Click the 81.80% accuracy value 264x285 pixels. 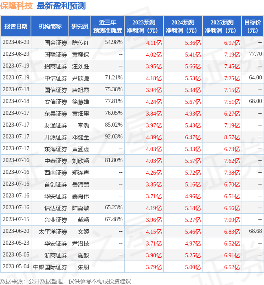point(114,160)
